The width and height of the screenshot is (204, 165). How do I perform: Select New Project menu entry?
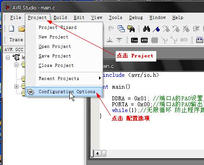point(64,37)
